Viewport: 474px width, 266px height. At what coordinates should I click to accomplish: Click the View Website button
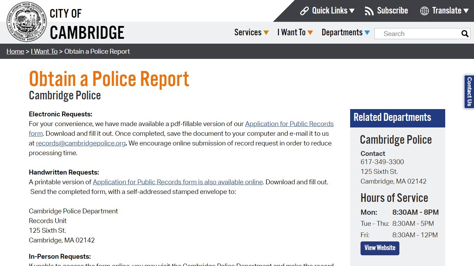coord(380,248)
